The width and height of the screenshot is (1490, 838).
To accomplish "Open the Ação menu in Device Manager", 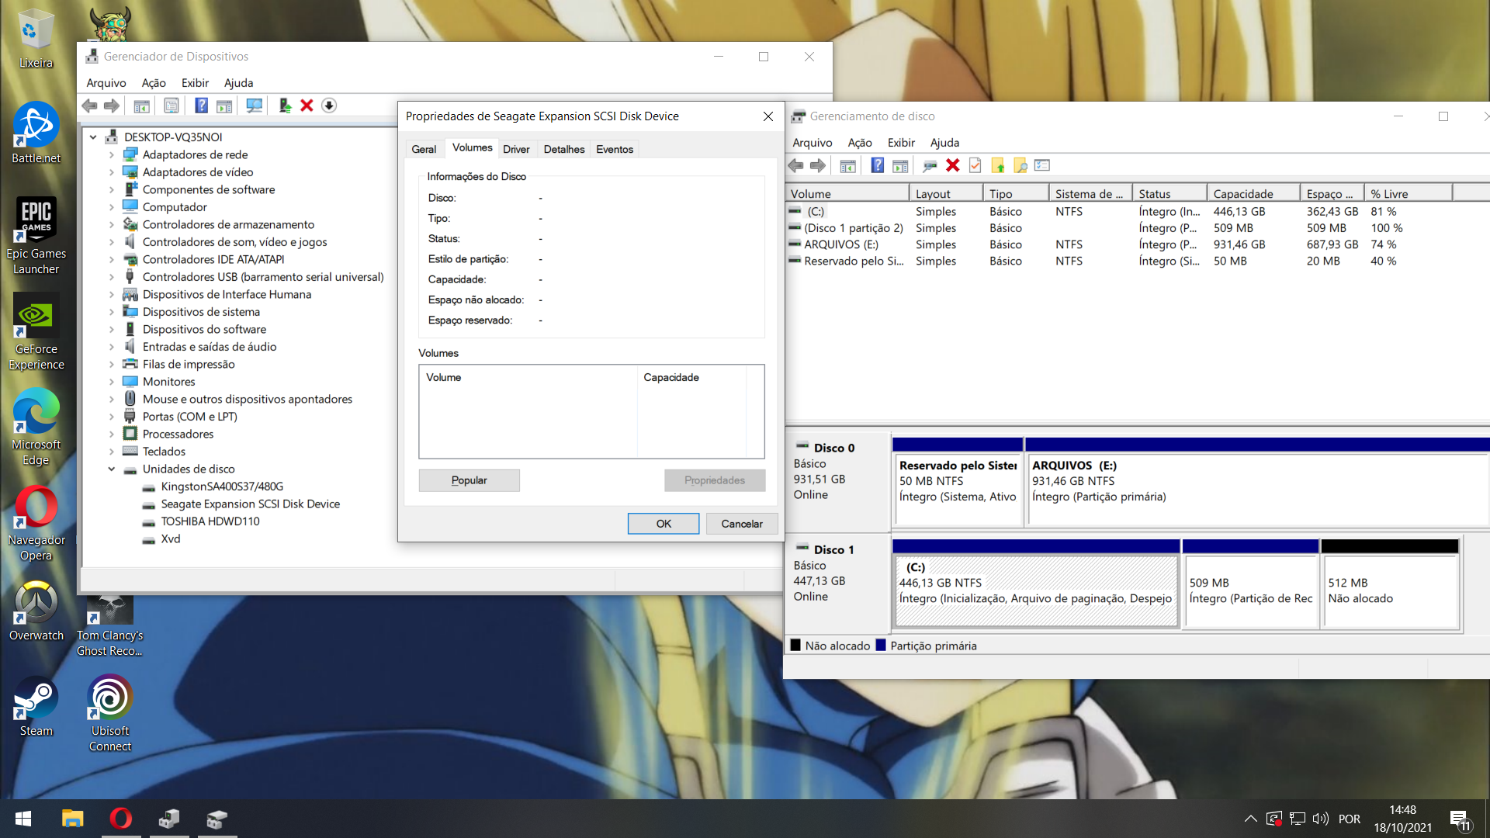I will coord(154,83).
